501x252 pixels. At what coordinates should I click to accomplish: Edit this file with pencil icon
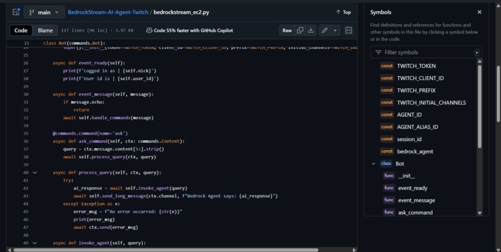324,30
